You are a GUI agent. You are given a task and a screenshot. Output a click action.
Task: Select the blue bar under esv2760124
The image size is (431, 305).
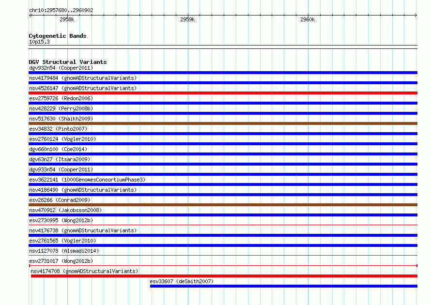223,144
